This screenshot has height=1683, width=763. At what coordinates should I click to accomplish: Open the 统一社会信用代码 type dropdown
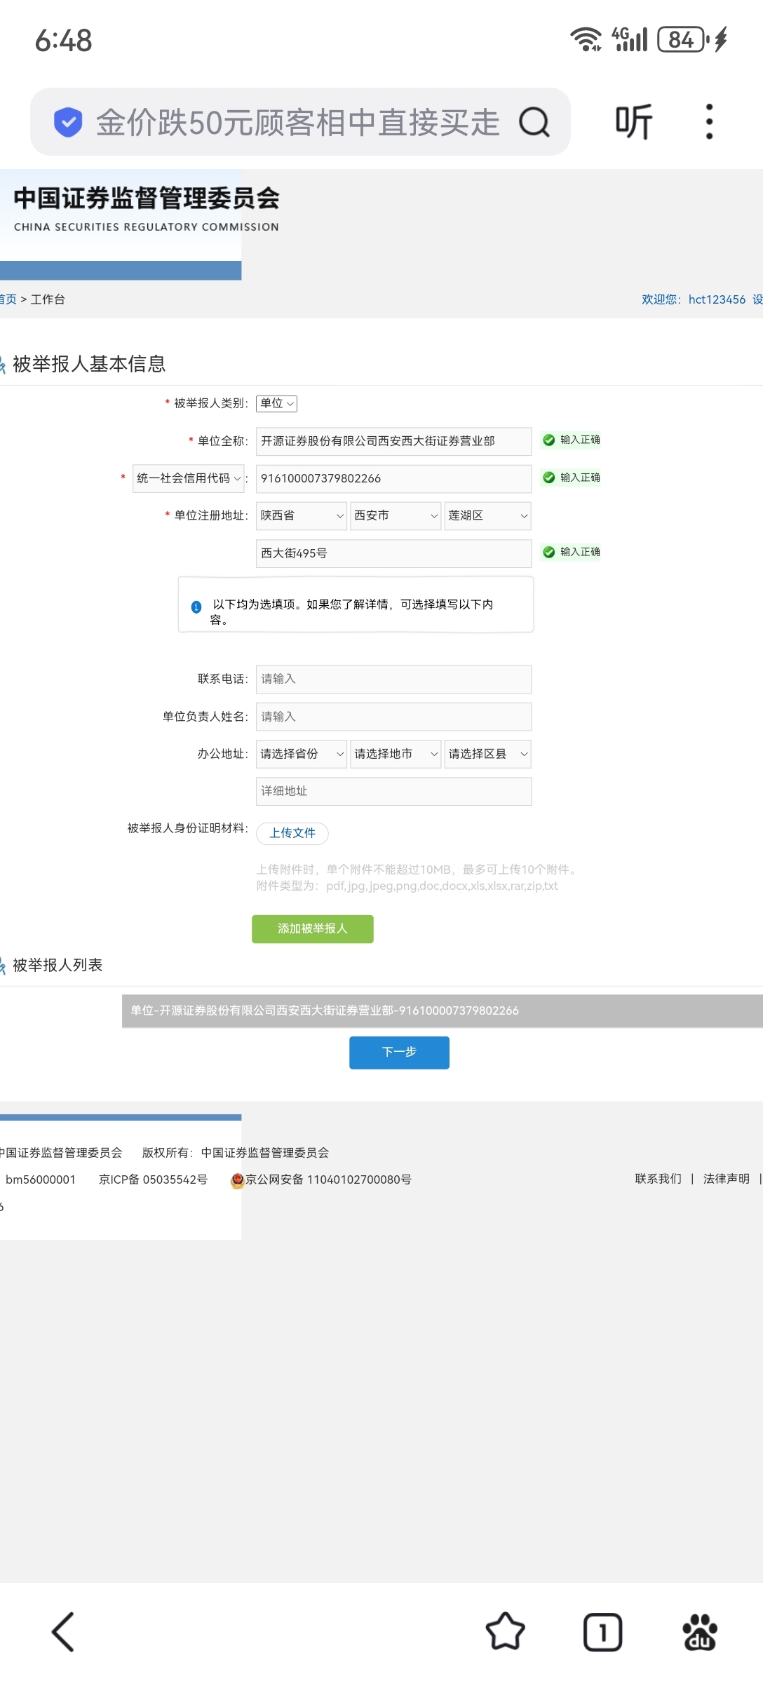coord(188,478)
